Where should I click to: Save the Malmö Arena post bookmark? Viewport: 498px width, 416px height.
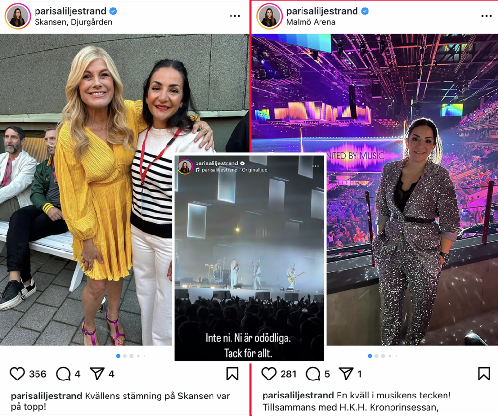(x=484, y=374)
